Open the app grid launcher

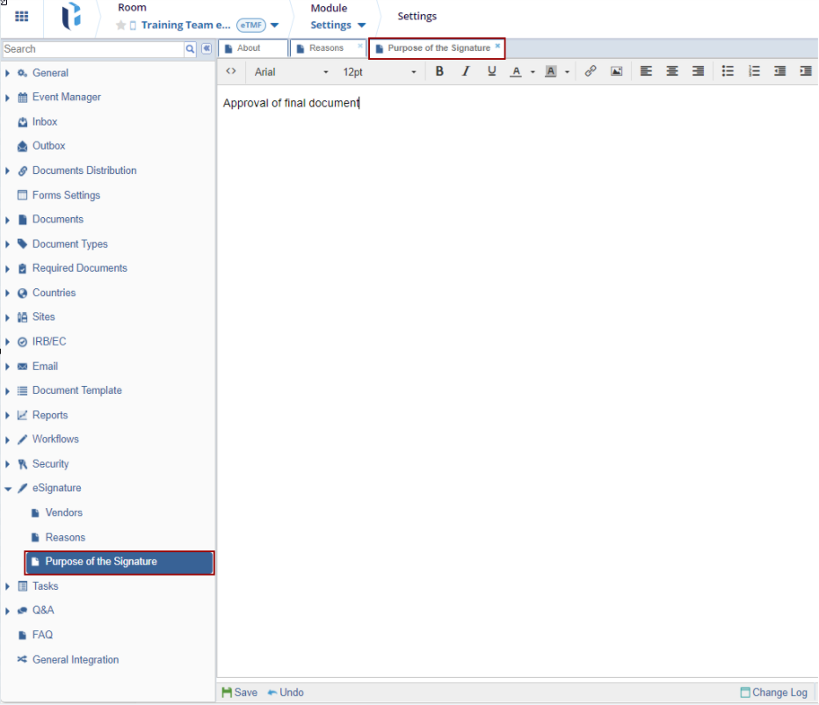click(x=21, y=17)
